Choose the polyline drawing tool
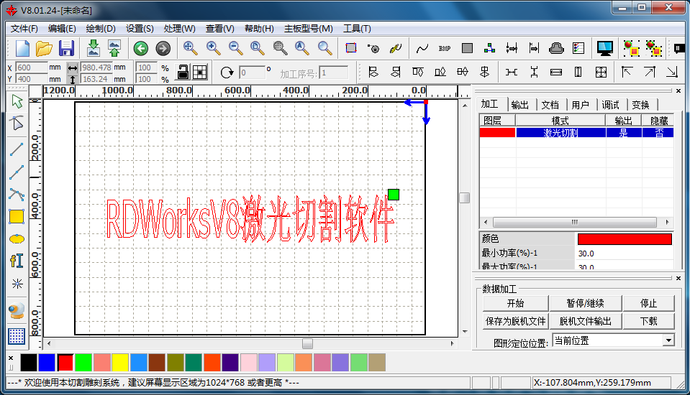 tap(17, 172)
